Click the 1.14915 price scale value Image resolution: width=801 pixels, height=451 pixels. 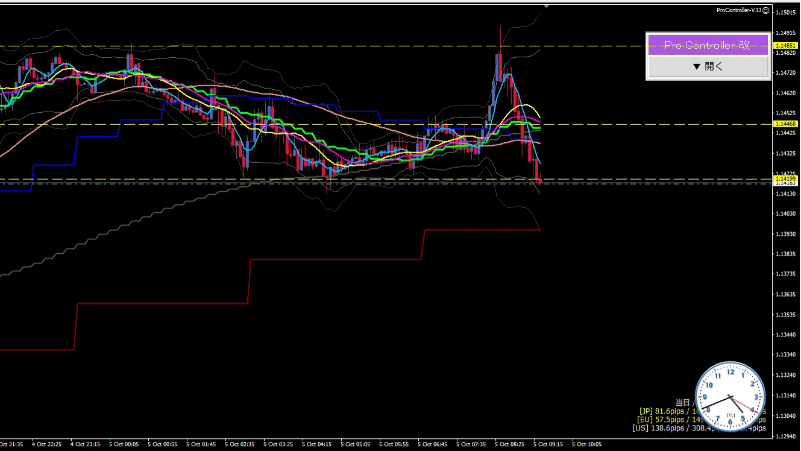785,33
